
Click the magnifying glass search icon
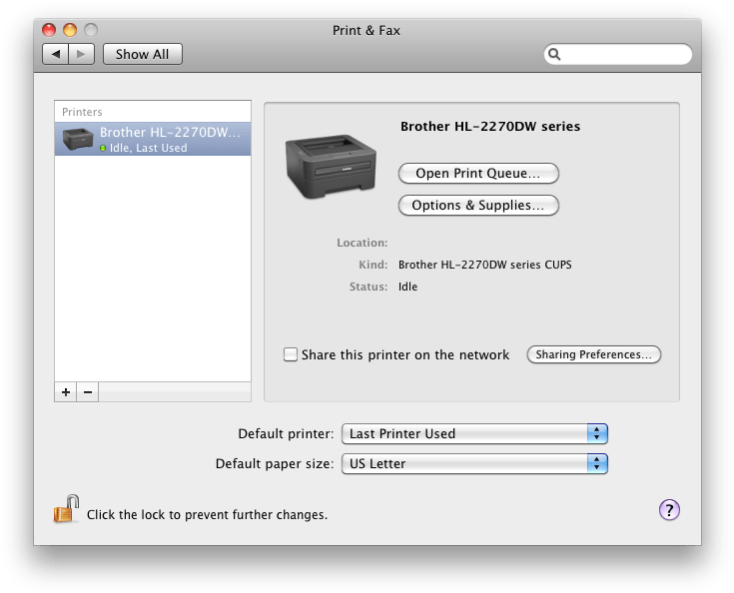click(555, 55)
